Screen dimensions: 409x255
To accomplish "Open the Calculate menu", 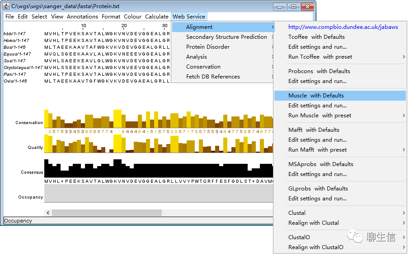I will pyautogui.click(x=157, y=17).
